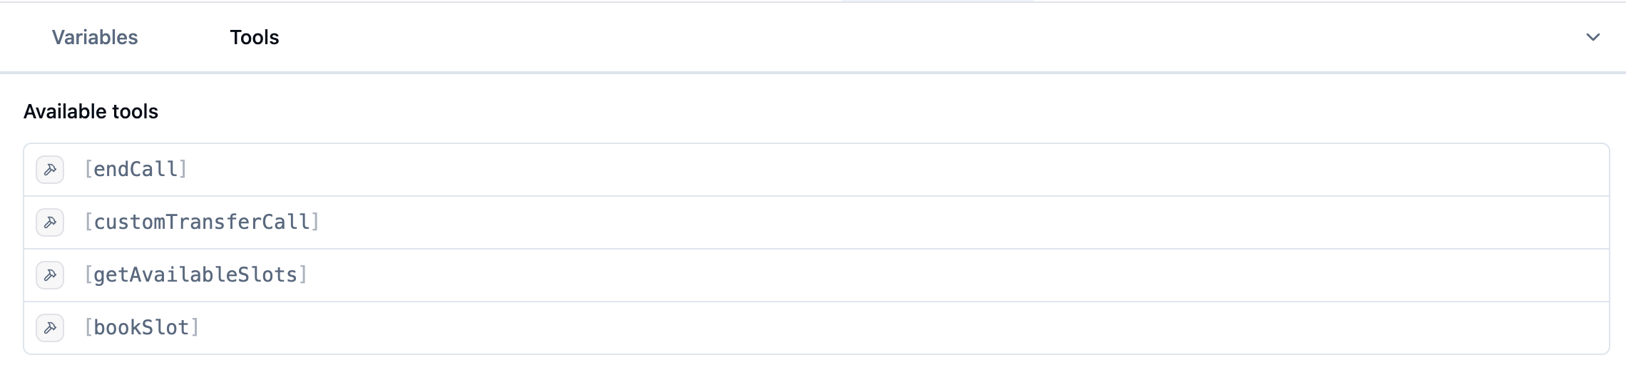Screen dimensions: 1626x375
Task: Click empty space right of endCall entry
Action: 899,170
